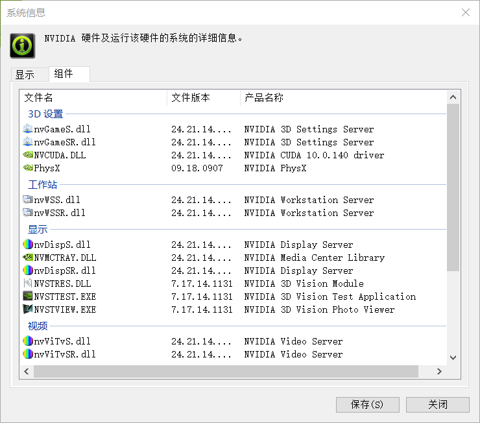480x423 pixels.
Task: Click the NVSTVIEW.EXE photo viewer icon
Action: click(27, 309)
